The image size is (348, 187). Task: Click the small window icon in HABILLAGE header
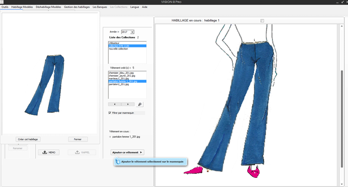click(262, 21)
